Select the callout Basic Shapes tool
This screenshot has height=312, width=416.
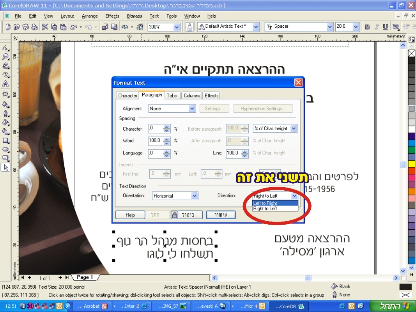[5, 159]
